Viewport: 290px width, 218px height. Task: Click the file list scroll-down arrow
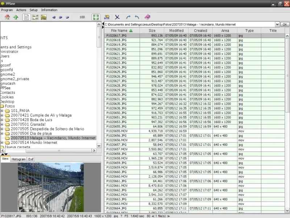[x=287, y=210]
